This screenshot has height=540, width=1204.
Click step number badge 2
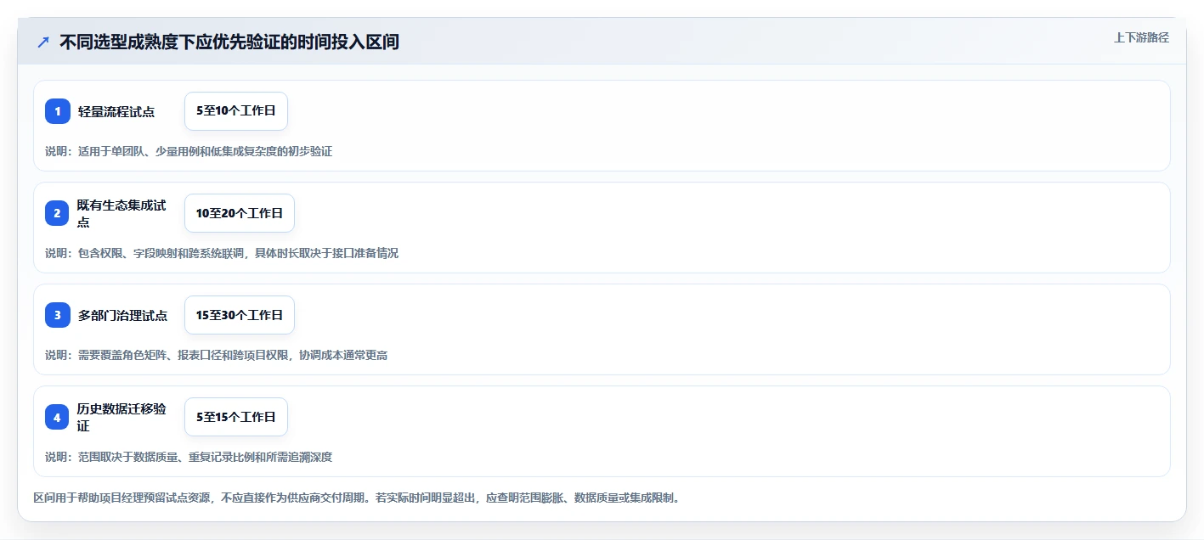pos(58,213)
